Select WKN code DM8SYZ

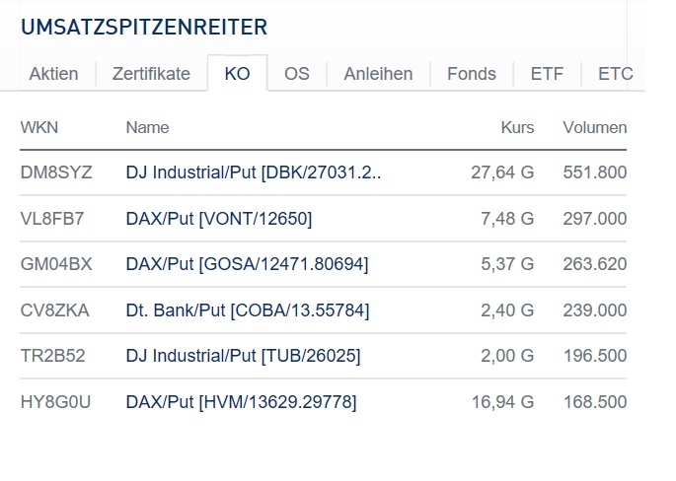click(56, 172)
